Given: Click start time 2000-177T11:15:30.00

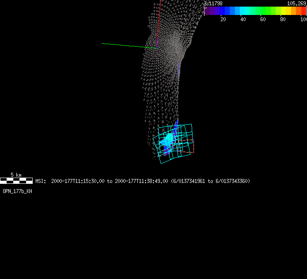Looking at the screenshot, I should point(78,181).
